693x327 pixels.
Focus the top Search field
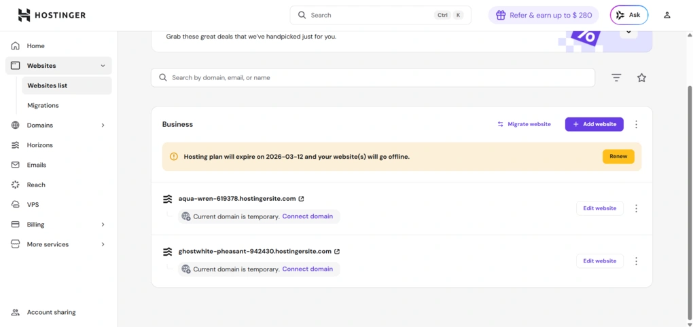(380, 15)
